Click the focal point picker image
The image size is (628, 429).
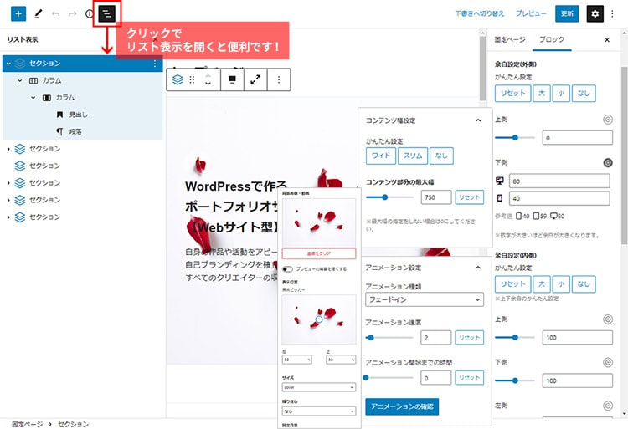[319, 319]
